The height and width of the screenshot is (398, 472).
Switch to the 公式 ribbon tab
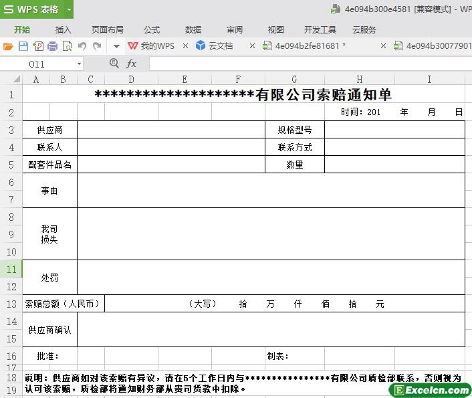click(152, 29)
